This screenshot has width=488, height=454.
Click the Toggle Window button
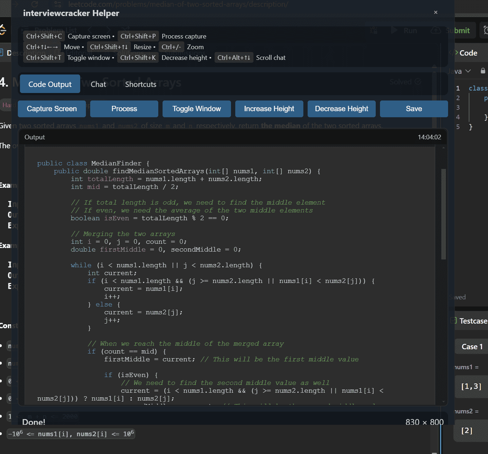(x=197, y=109)
